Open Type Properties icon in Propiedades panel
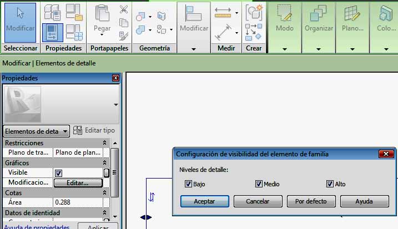The height and width of the screenshot is (229, 398). (x=52, y=12)
